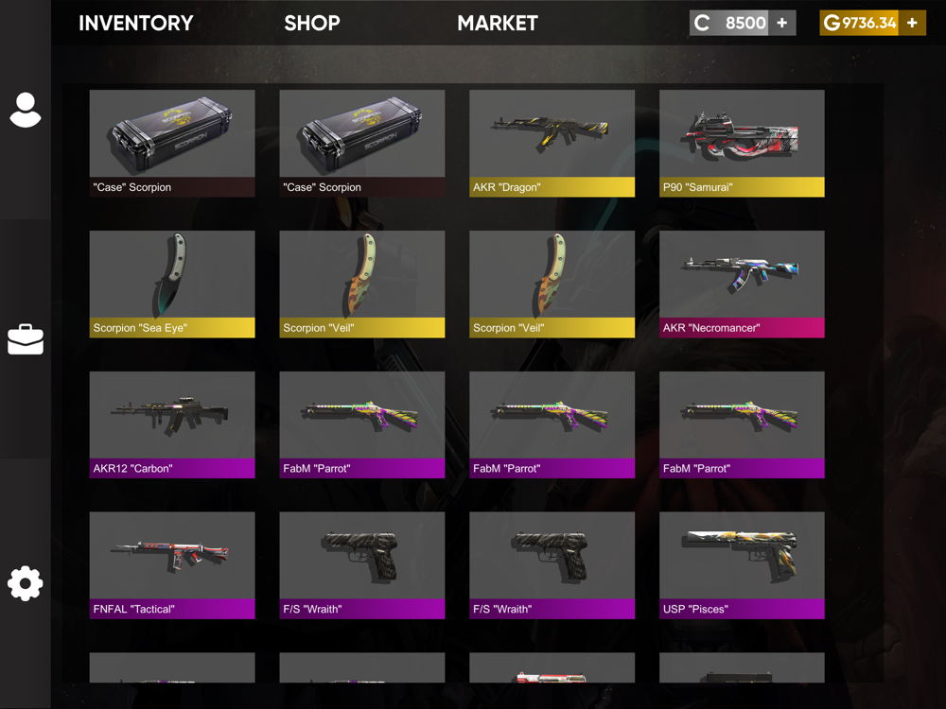Open the profile icon in sidebar

(26, 110)
